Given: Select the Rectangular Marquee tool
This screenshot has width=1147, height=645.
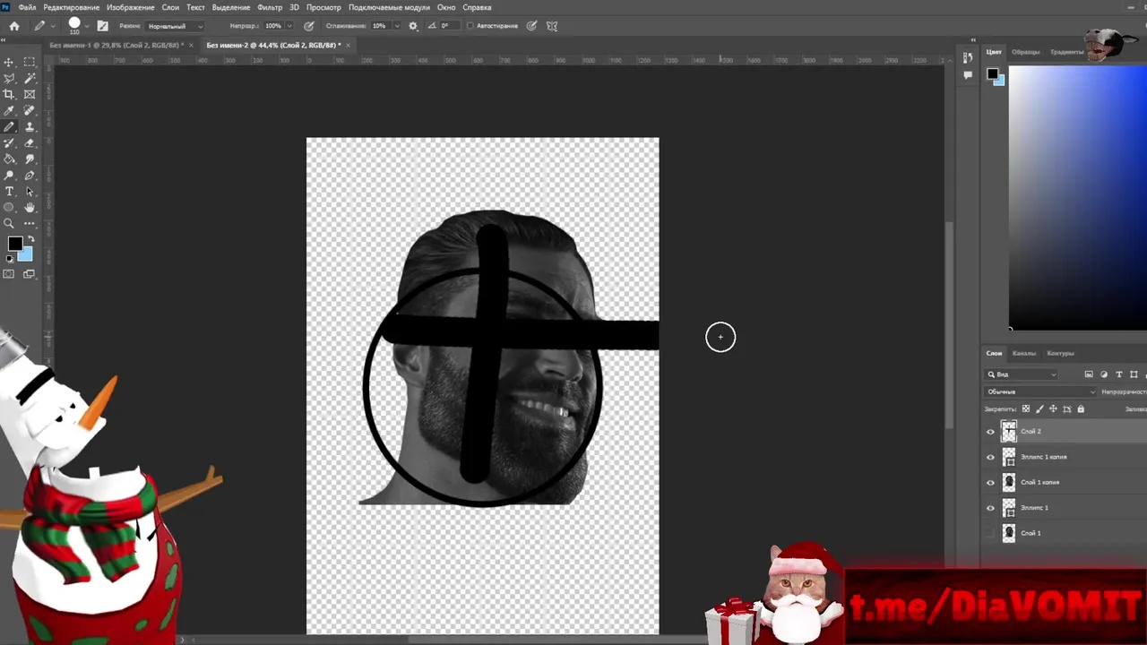Looking at the screenshot, I should pyautogui.click(x=30, y=62).
